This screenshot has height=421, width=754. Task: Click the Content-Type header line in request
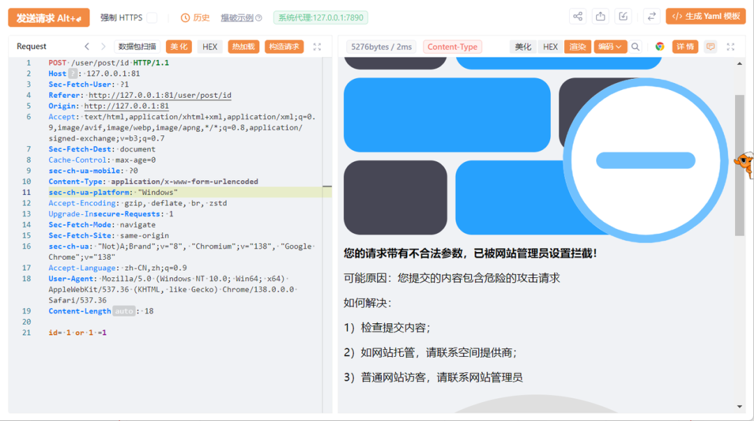154,182
